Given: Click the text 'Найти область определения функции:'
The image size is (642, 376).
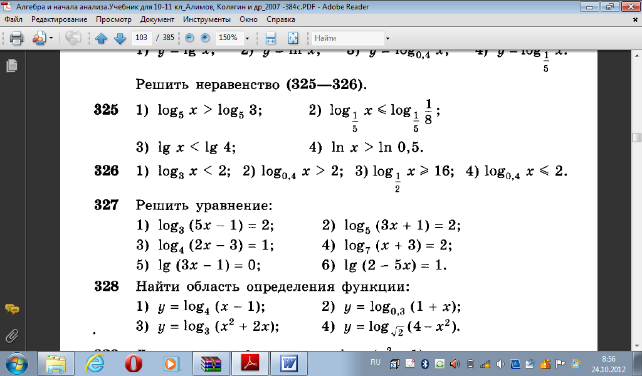Looking at the screenshot, I should (273, 286).
